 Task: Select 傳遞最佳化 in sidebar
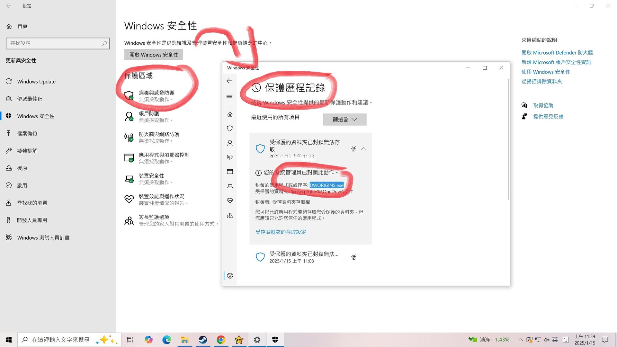(30, 99)
